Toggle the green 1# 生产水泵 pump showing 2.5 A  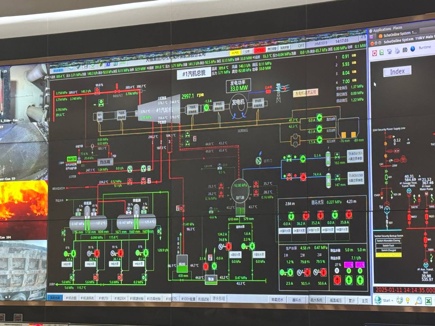tap(290, 272)
